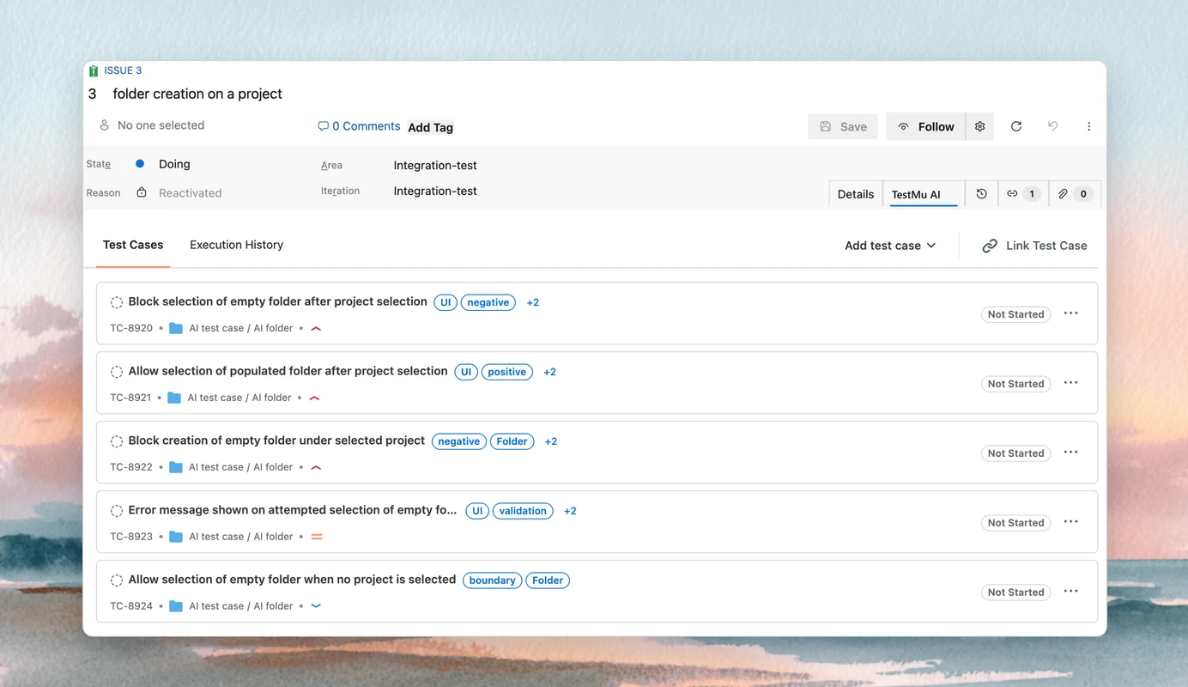Open the Attachments paperclip tab showing 0
1188x687 pixels.
tap(1074, 194)
